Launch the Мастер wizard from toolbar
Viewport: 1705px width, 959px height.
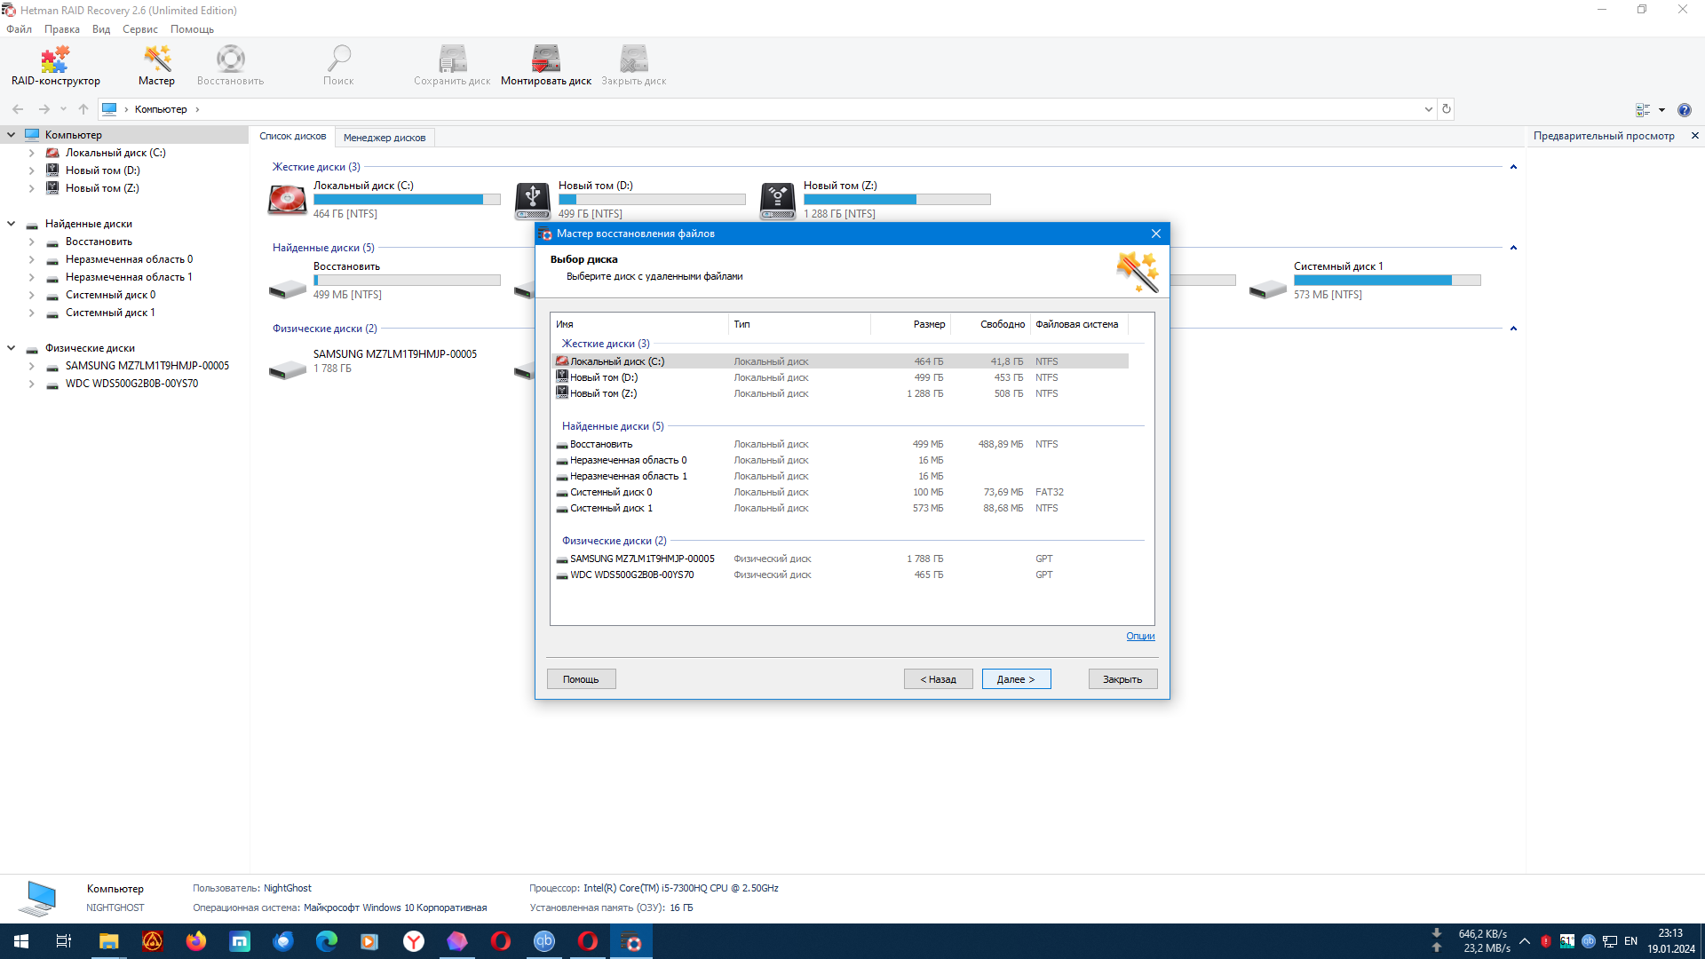coord(156,66)
